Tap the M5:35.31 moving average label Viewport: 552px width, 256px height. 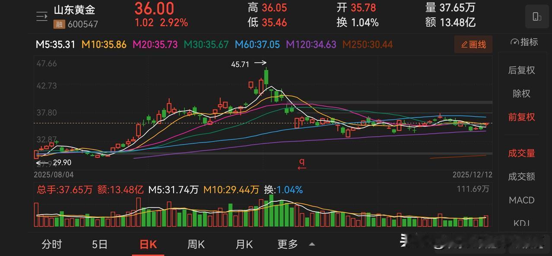point(55,44)
